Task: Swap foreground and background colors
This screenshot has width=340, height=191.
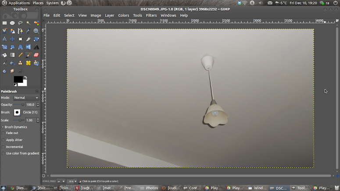Action: [x=25, y=77]
